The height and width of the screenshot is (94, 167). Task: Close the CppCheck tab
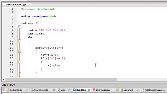[138, 90]
